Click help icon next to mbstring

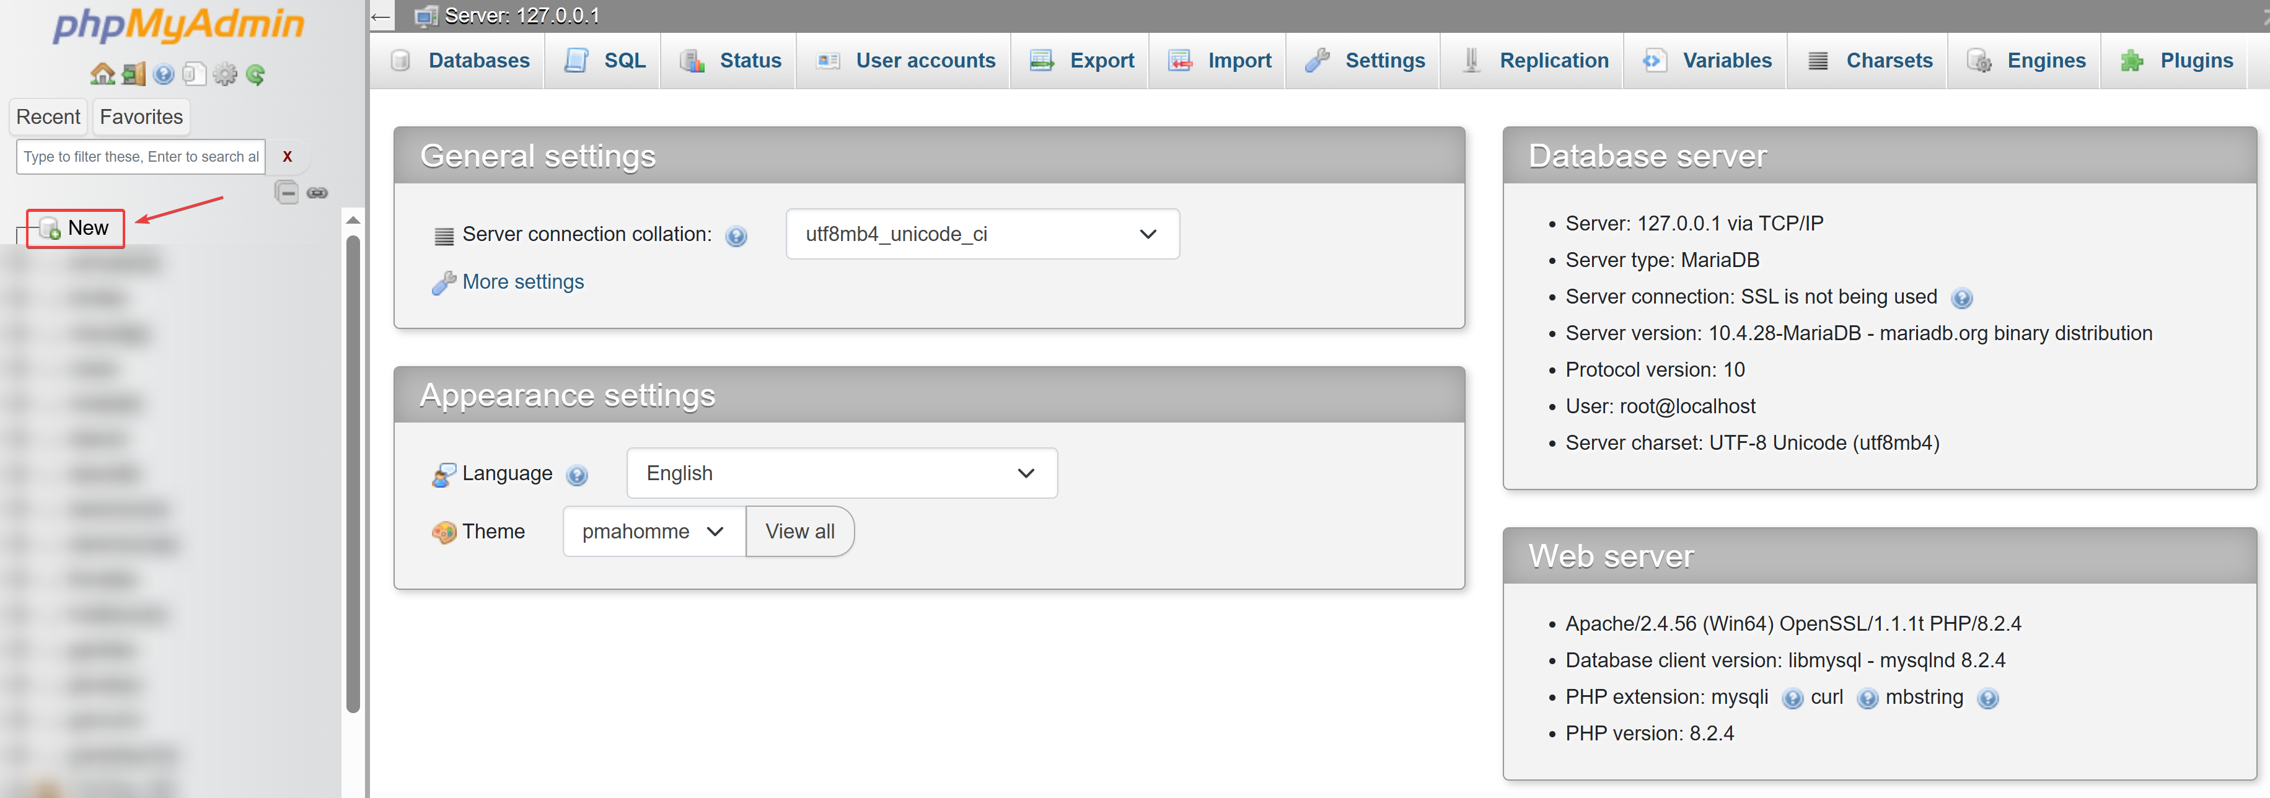(x=1987, y=698)
